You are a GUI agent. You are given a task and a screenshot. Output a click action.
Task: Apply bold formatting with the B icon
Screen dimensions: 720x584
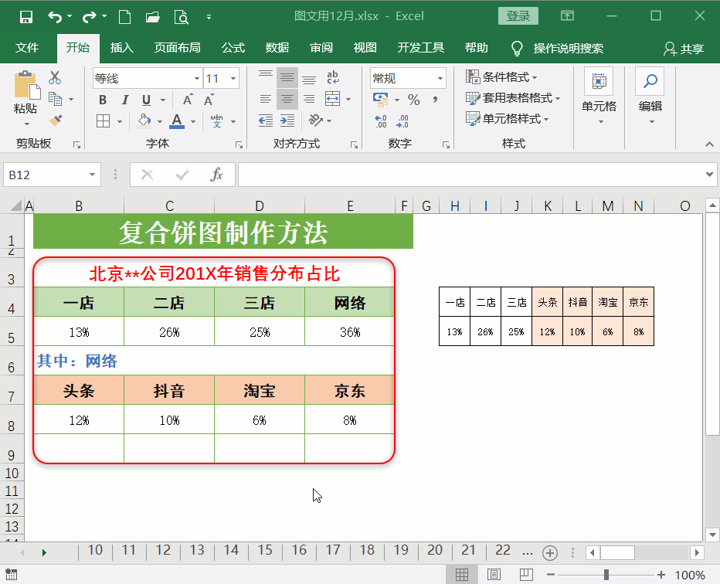coord(101,100)
